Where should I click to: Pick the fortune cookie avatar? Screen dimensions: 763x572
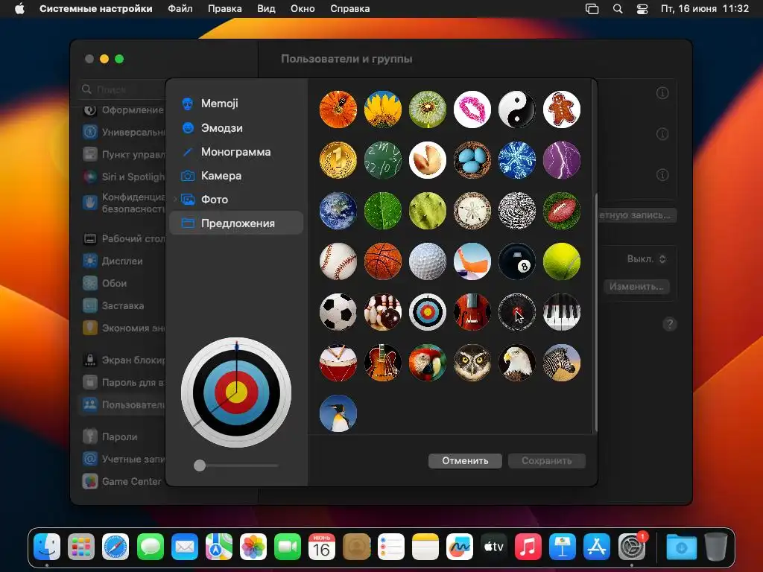click(427, 160)
